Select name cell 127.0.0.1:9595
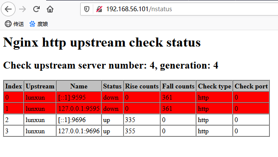Viewport: 278px width, 157px height. [x=79, y=108]
